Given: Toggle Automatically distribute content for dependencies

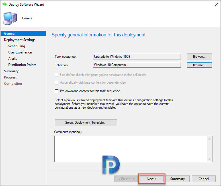Looking at the screenshot, I should (x=56, y=82).
